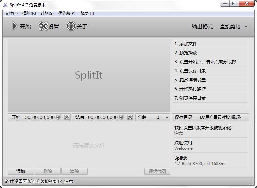
Task: Click the 开始 play icon in toolbar
Action: [x=15, y=26]
